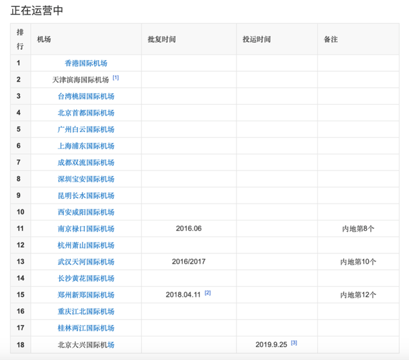The height and width of the screenshot is (360, 409).
Task: Open the 杭州萧山国际机场 link
Action: pos(86,245)
